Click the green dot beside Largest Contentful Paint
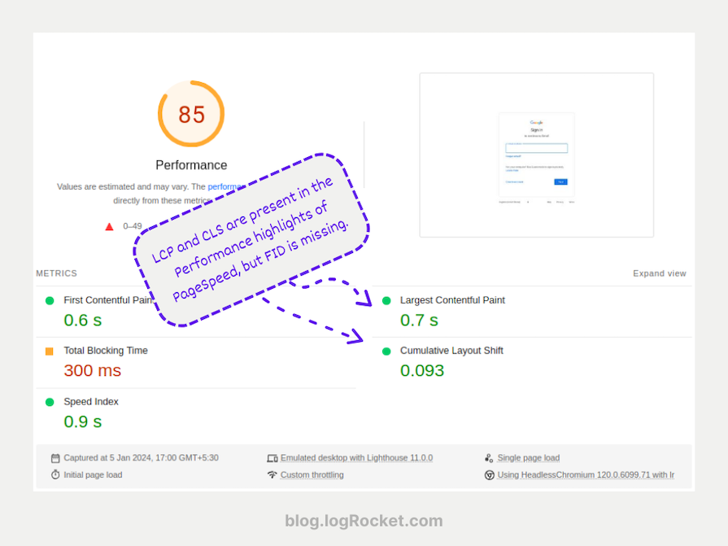Screen dimensions: 728x546 tap(386, 299)
